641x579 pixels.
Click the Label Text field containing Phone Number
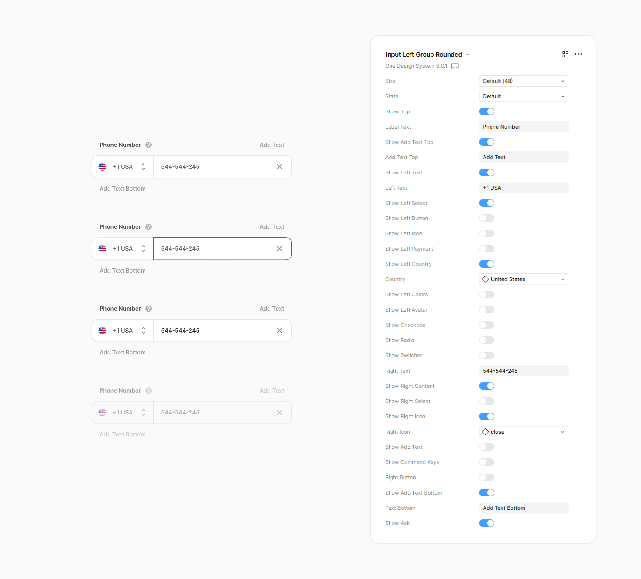(x=523, y=127)
